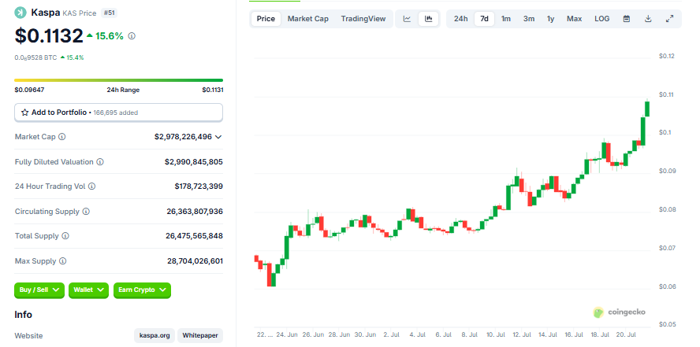This screenshot has width=700, height=347.
Task: Click the info icon beside Market Cap
Action: pyautogui.click(x=61, y=137)
